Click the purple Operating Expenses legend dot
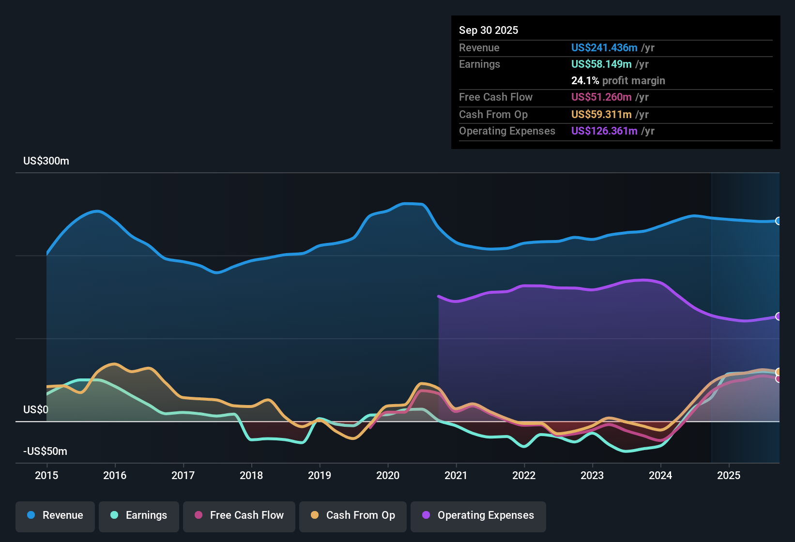The width and height of the screenshot is (795, 542). pyautogui.click(x=426, y=515)
